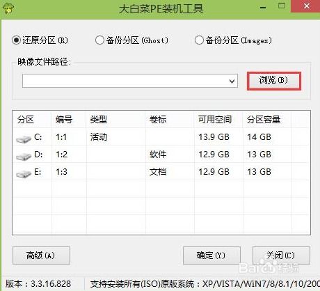Select the D: drive icon
Screen dimensions: 320x291
24,156
